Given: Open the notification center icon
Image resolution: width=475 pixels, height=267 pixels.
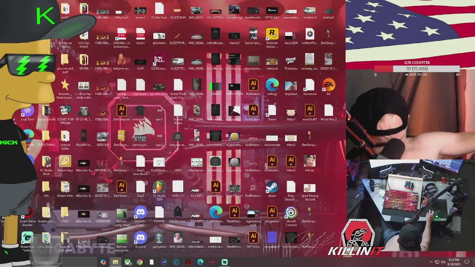Looking at the screenshot, I should 467,262.
